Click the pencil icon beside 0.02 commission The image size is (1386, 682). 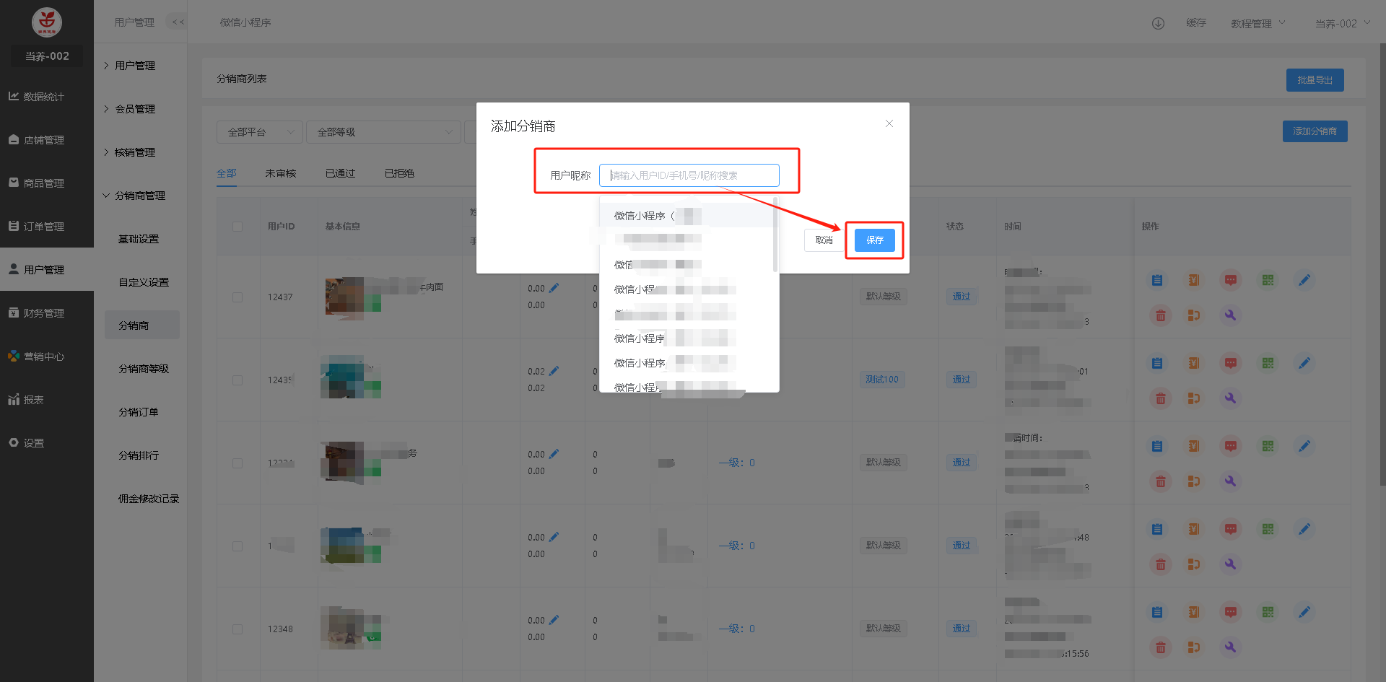(554, 371)
